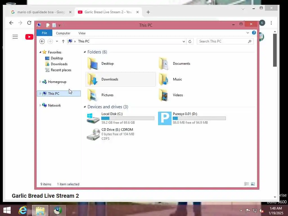The height and width of the screenshot is (216, 288).
Task: Expand the ribbon chevron
Action: 247,33
